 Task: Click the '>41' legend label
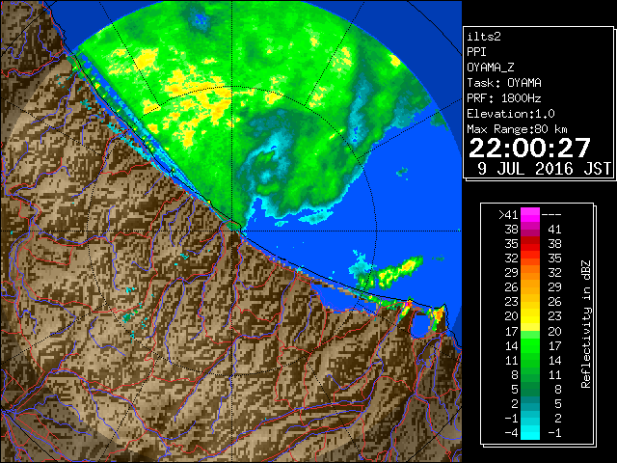tap(508, 215)
